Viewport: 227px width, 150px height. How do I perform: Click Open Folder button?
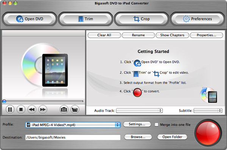coord(172,137)
